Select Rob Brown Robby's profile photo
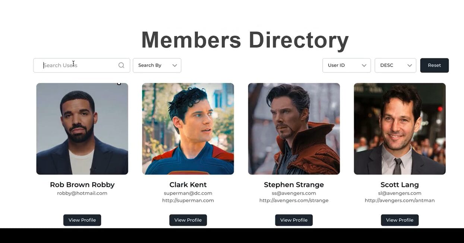Screen dimensions: 464x243 pos(82,129)
